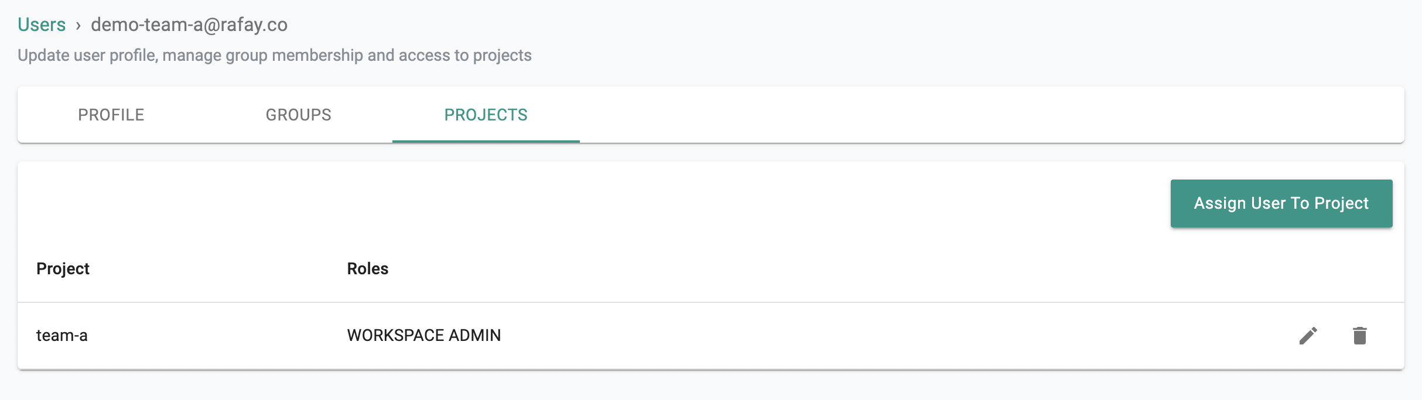Click the pencil icon in team-a row
This screenshot has width=1422, height=400.
1308,336
